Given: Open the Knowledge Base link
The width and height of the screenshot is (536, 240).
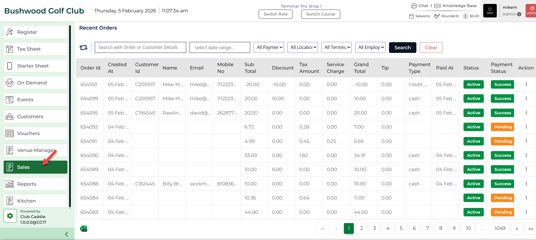Looking at the screenshot, I should tap(456, 6).
